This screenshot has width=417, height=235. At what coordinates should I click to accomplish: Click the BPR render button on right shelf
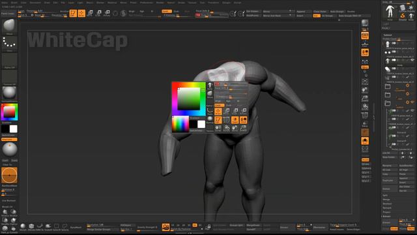click(365, 23)
